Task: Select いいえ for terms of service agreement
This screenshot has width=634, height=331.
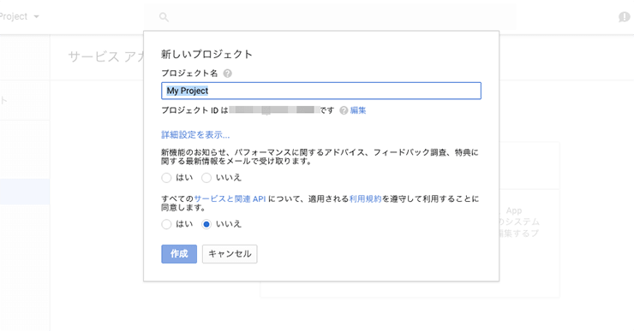Action: 206,224
